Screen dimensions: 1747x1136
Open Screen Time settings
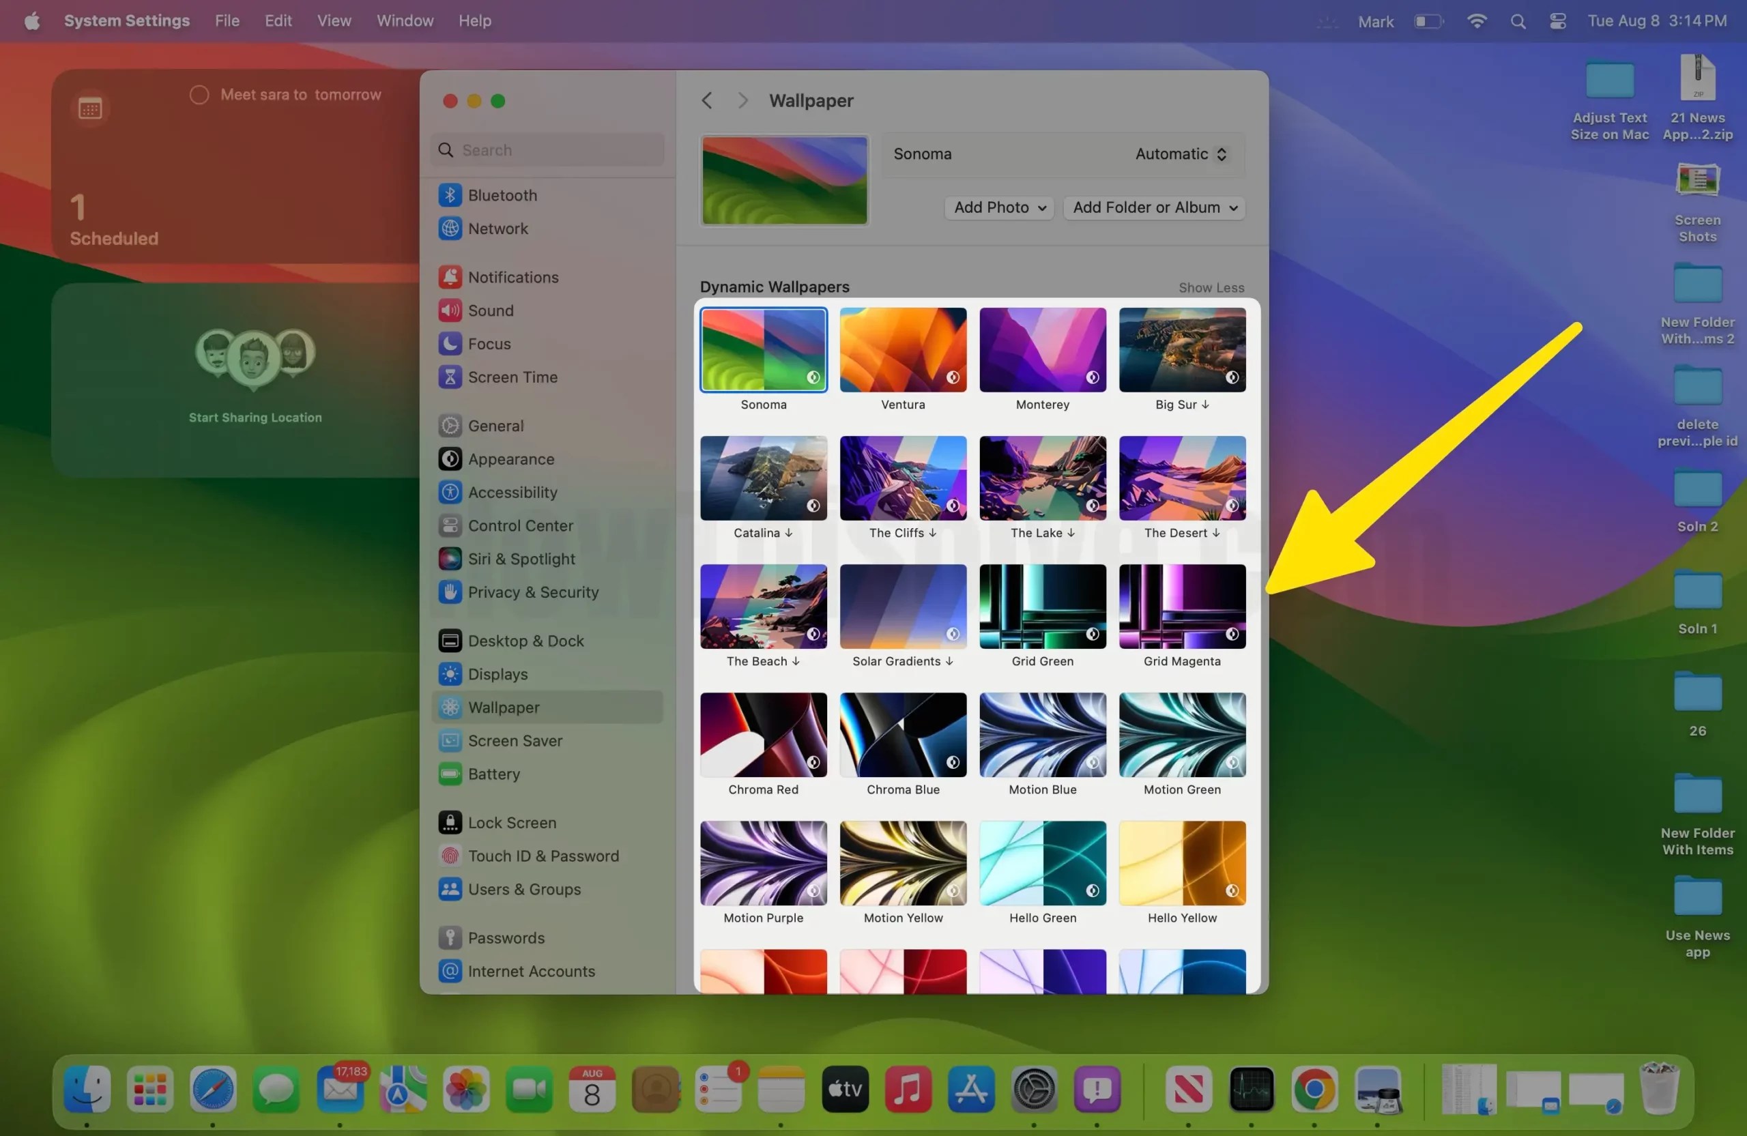pyautogui.click(x=512, y=377)
